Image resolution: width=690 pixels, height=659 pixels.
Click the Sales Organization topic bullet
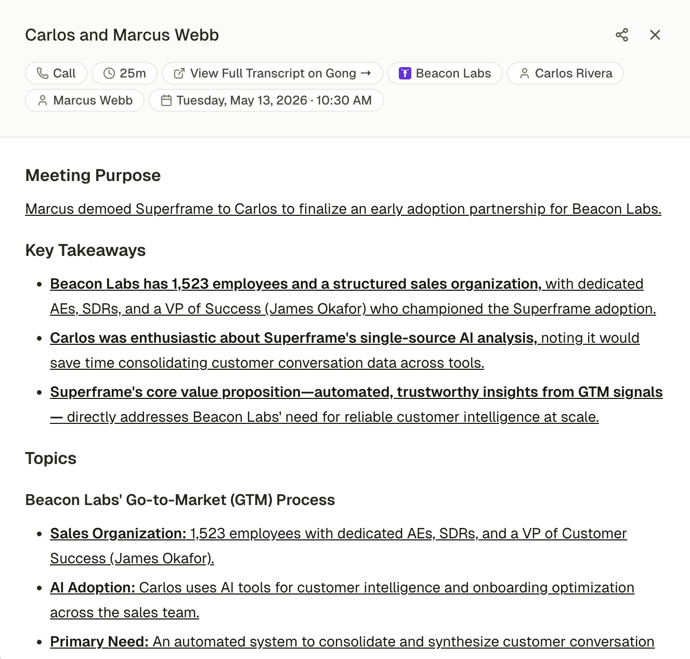(x=339, y=546)
